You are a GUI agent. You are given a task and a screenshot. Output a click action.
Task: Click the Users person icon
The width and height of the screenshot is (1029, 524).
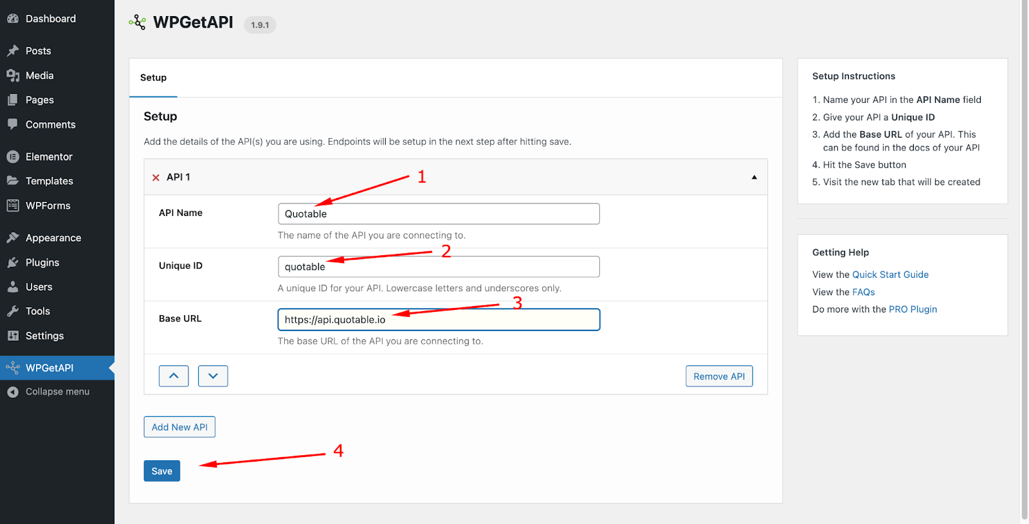pyautogui.click(x=13, y=287)
